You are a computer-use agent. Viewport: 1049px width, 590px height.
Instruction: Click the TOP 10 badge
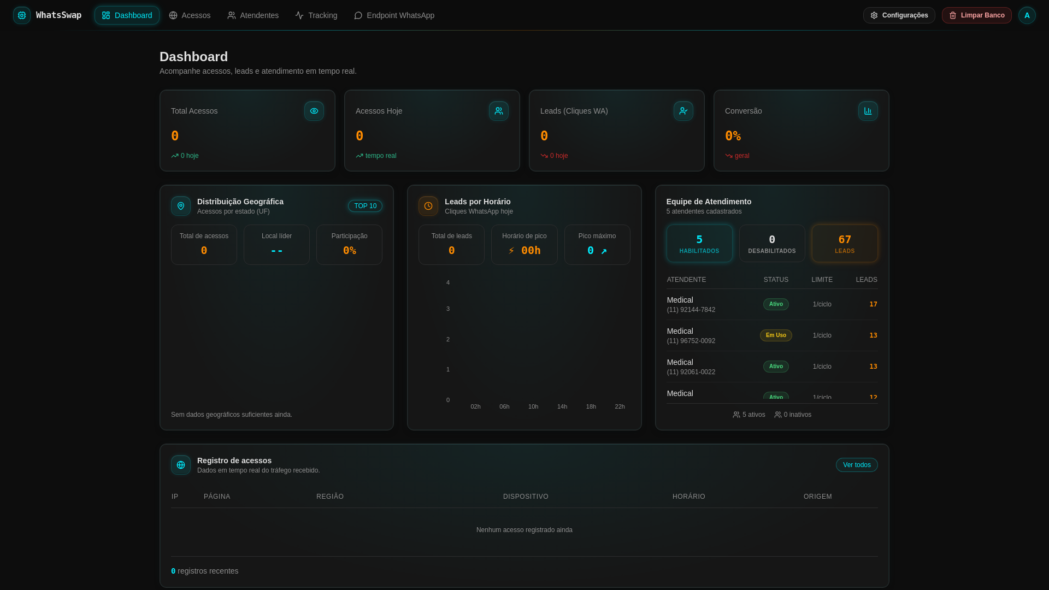[x=365, y=206]
